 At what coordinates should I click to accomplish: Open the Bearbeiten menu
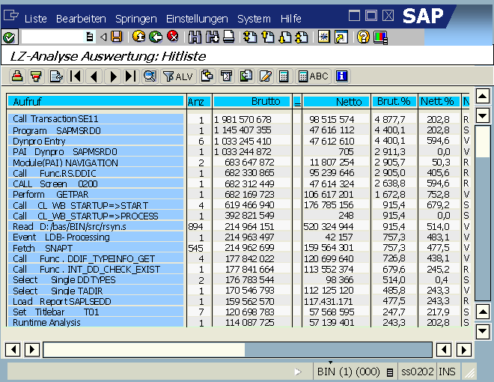click(x=81, y=19)
